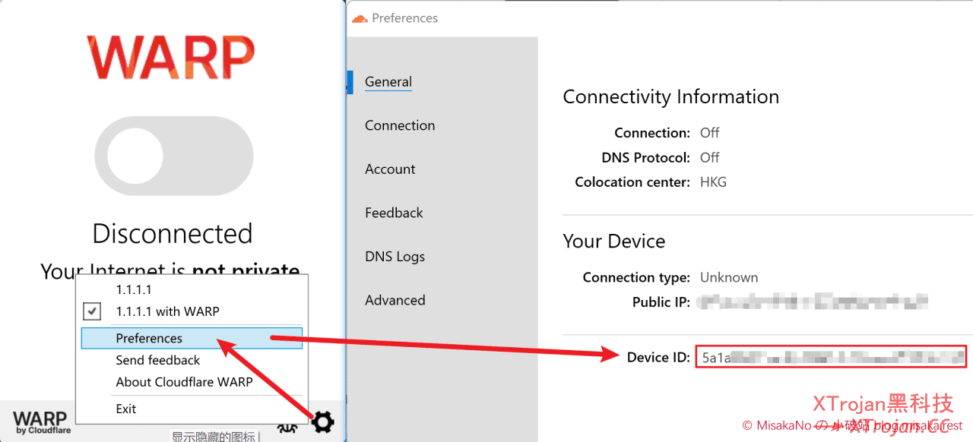The height and width of the screenshot is (442, 973).
Task: Click the Device ID value field
Action: [830, 357]
